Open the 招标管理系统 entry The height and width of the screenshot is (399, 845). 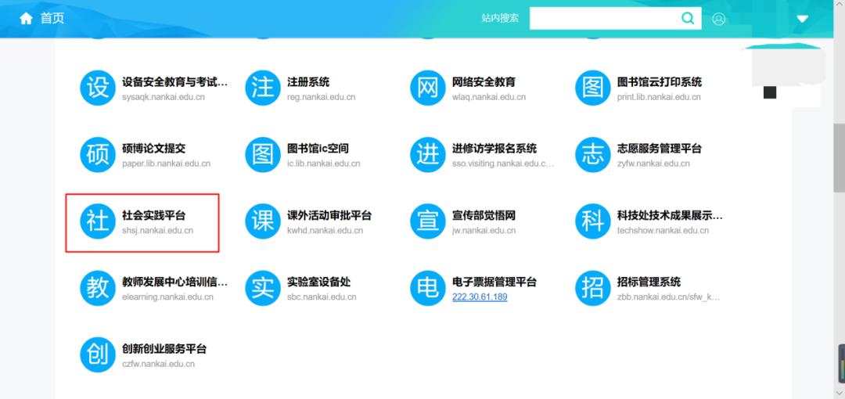pos(649,282)
